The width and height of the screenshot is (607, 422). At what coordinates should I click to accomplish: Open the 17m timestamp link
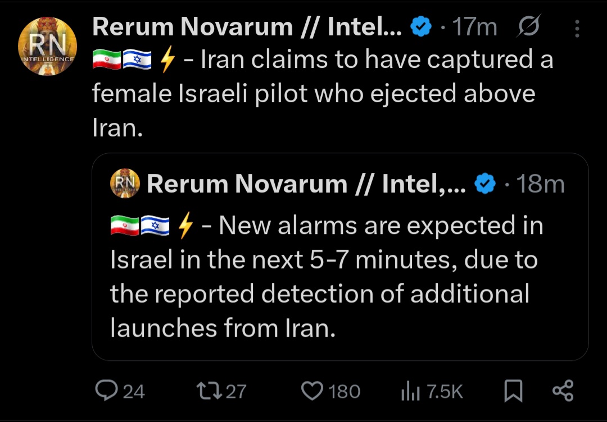click(x=474, y=27)
